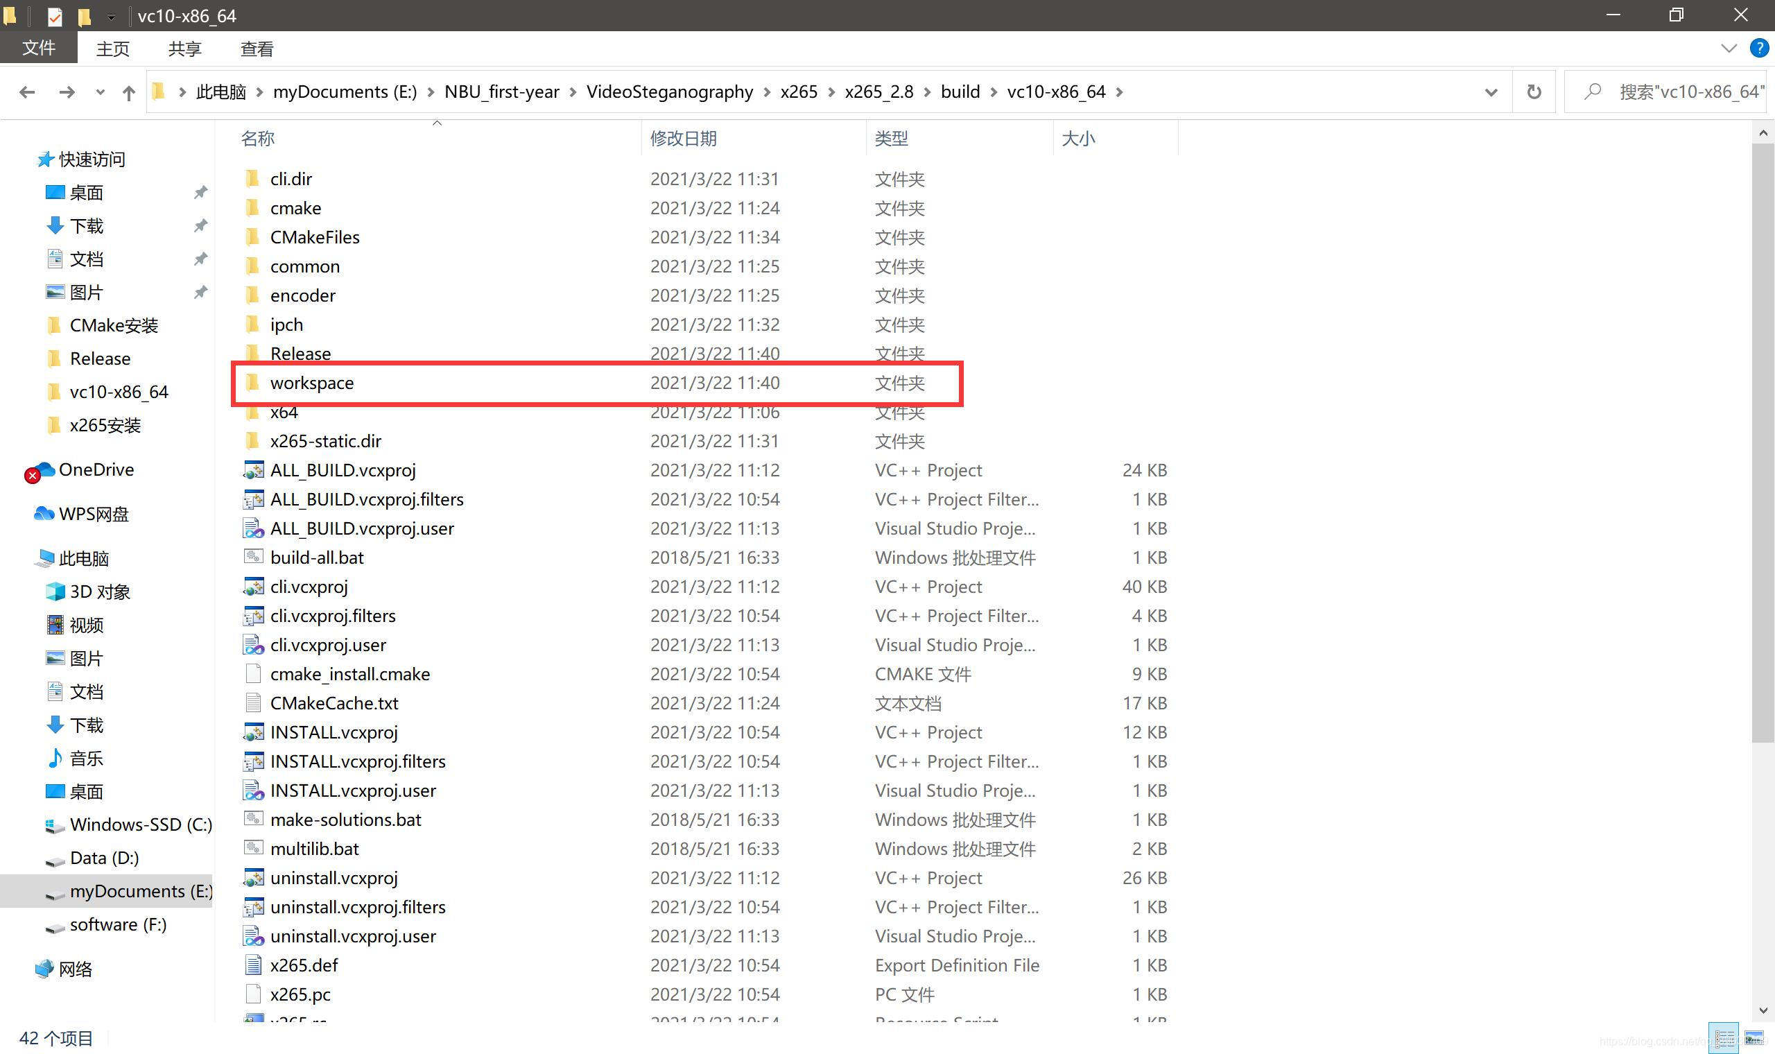Viewport: 1775px width, 1054px height.
Task: Click the vertical scrollbar down arrow
Action: tap(1763, 1010)
